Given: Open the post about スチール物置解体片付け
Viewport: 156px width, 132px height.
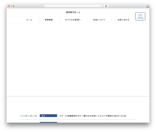Looking at the screenshot, I should [x=93, y=116].
